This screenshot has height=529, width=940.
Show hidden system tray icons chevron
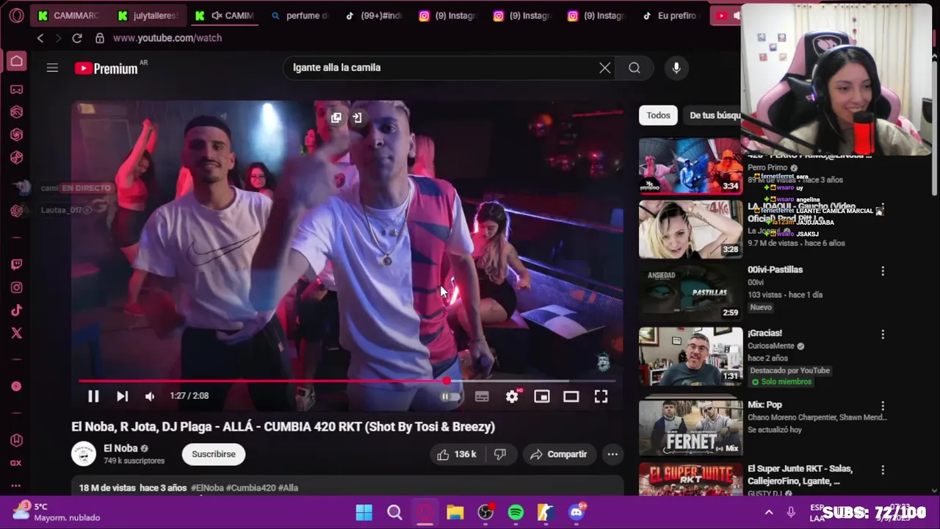(768, 512)
